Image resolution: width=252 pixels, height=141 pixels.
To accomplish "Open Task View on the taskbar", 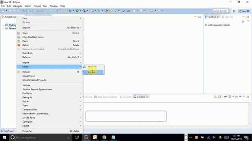I will (x=77, y=137).
